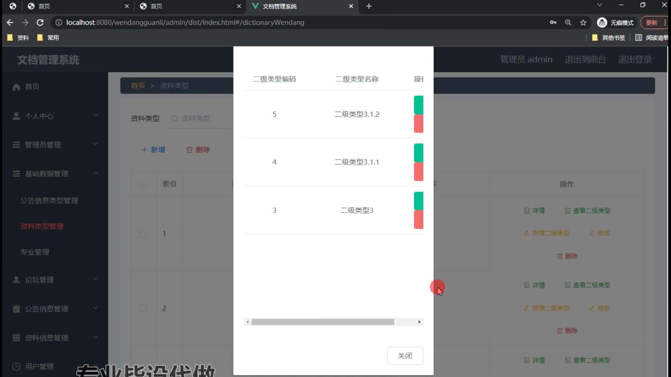Viewport: 671px width, 377px height.
Task: Click browser reload page icon
Action: [40, 23]
